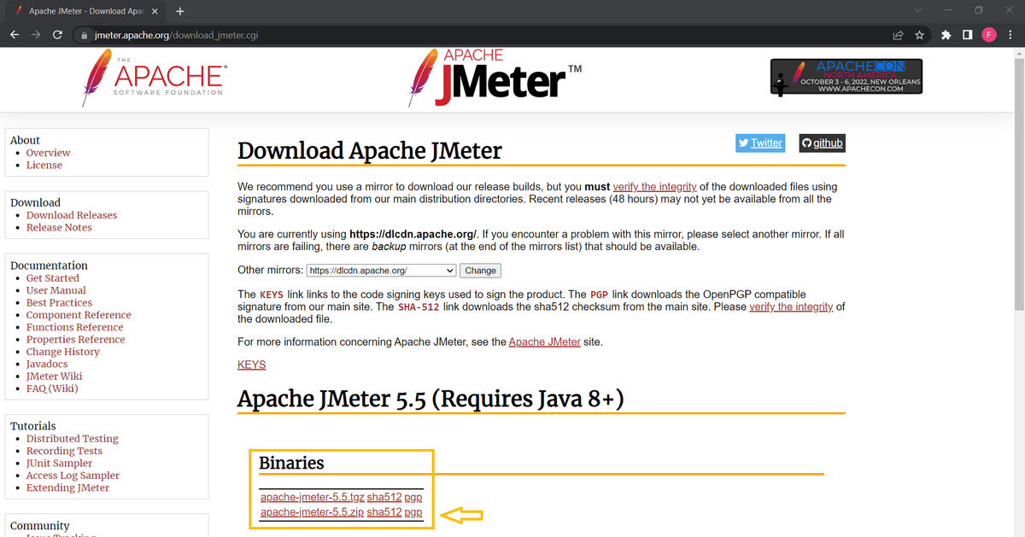Open the User Manual link

(x=56, y=290)
